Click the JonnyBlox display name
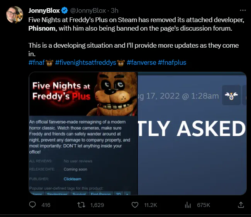 [44, 10]
